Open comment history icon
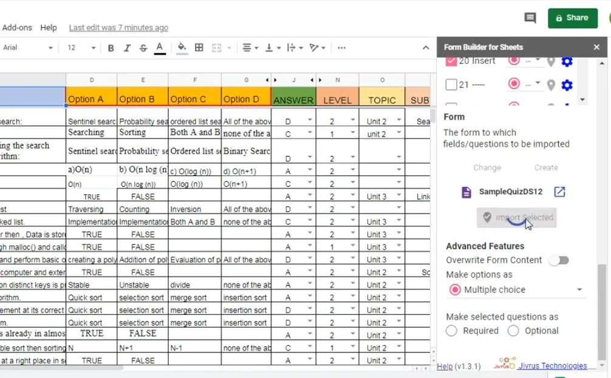 [530, 18]
